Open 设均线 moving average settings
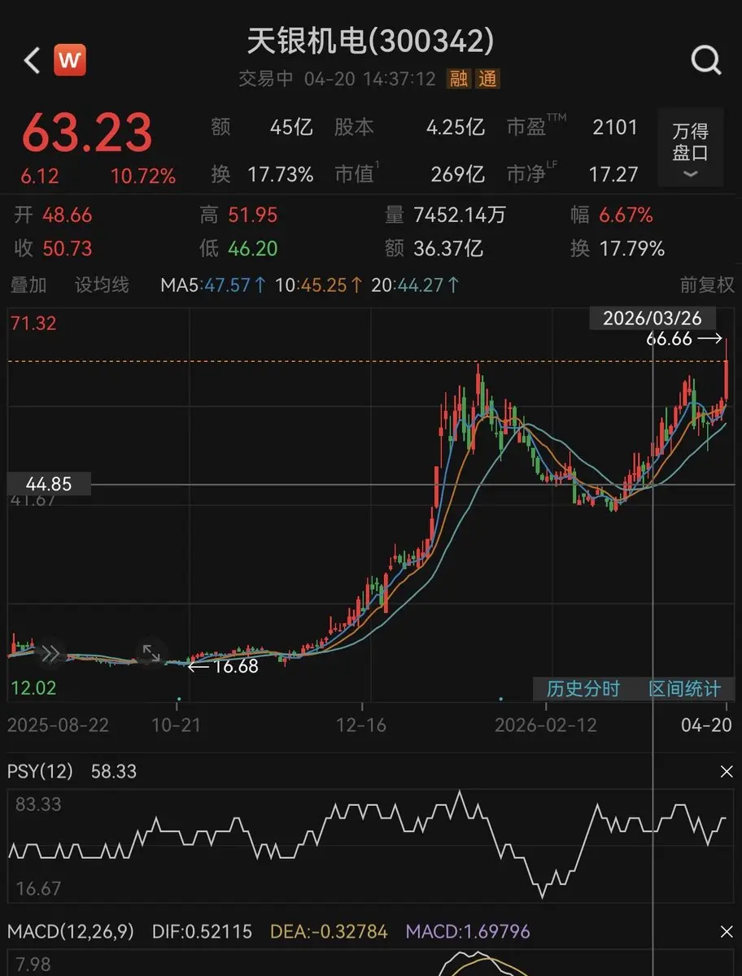This screenshot has height=976, width=742. [103, 285]
